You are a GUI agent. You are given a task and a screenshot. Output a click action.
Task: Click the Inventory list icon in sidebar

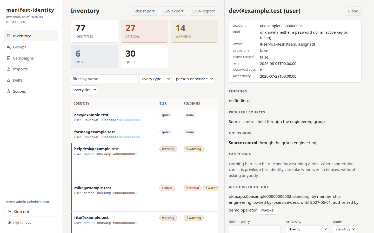point(9,36)
